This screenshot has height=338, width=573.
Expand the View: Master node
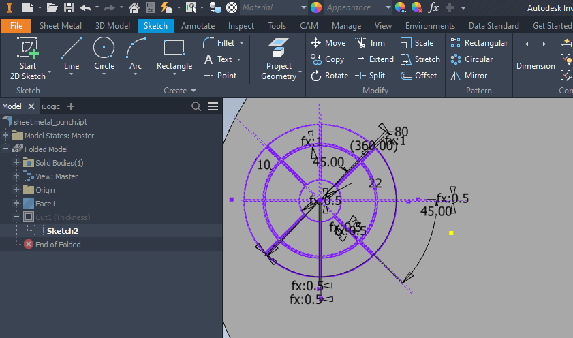point(16,176)
